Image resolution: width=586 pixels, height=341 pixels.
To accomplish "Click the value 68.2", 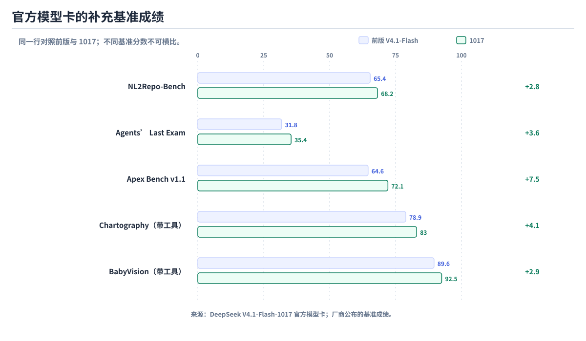I will (x=387, y=94).
